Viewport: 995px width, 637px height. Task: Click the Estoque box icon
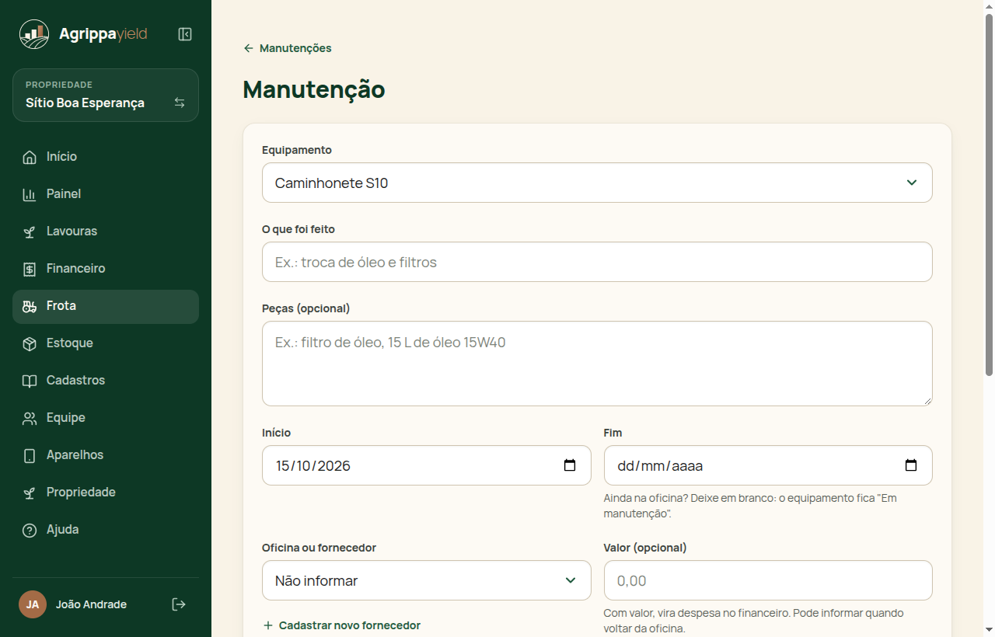point(30,343)
